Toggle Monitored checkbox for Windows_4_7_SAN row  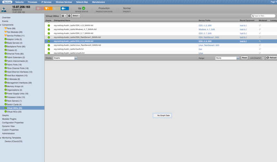click(x=260, y=29)
